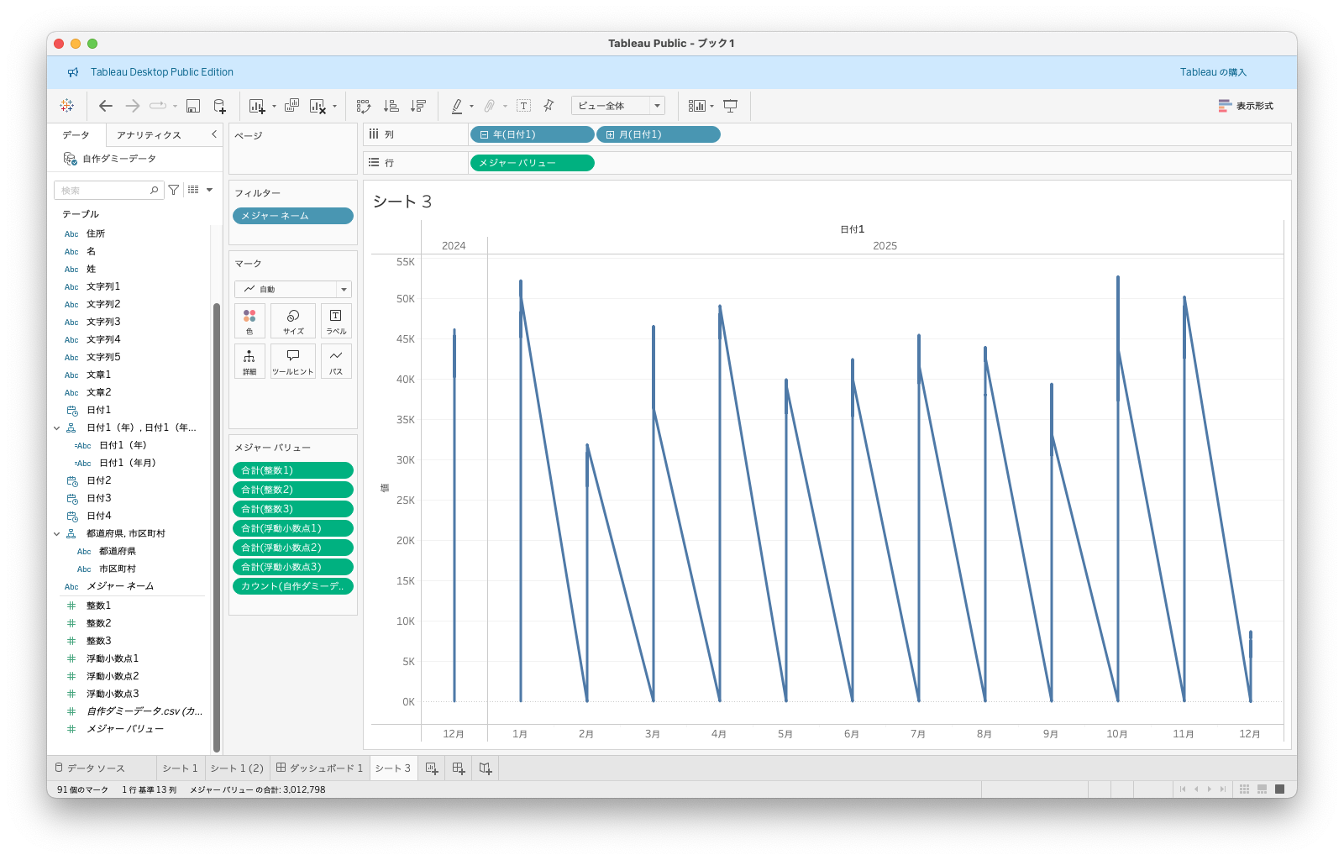Click the Tableau の購入 link

[x=1212, y=72]
